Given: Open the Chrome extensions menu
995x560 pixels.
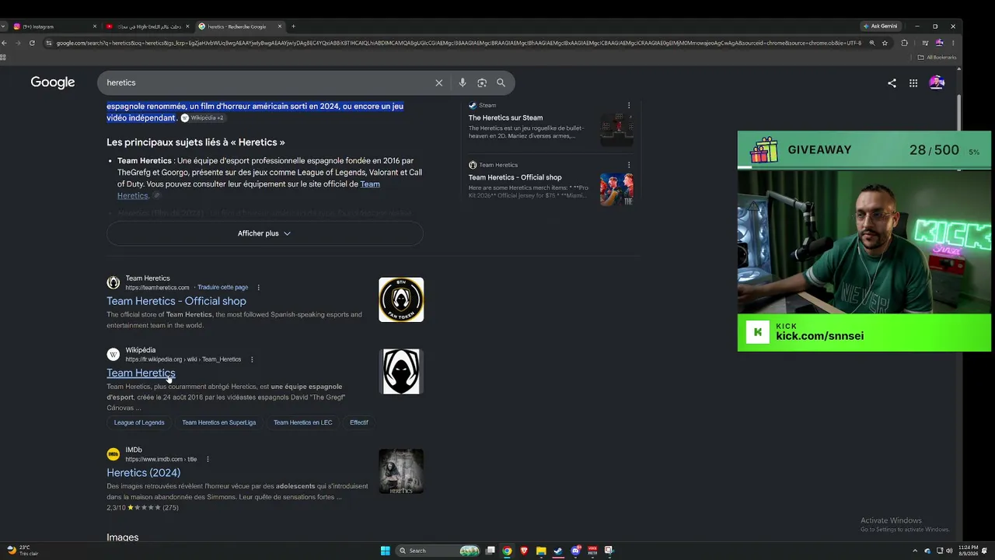Looking at the screenshot, I should (904, 43).
